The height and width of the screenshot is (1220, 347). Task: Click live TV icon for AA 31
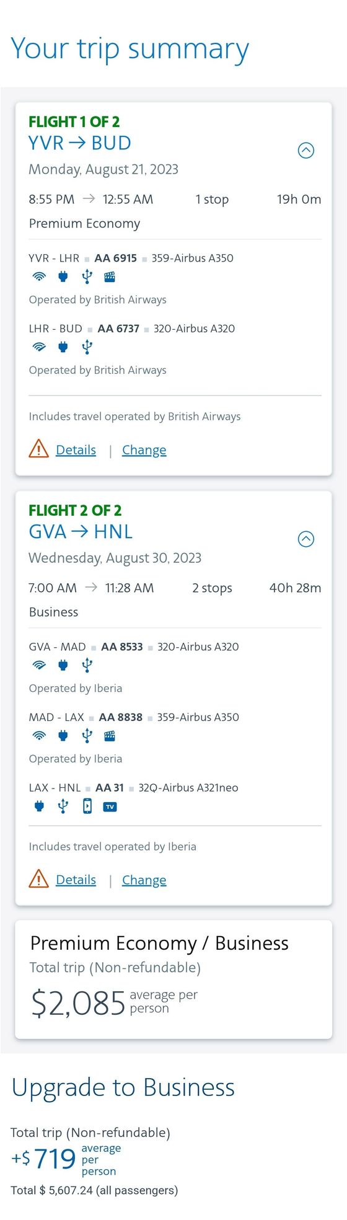click(x=110, y=807)
